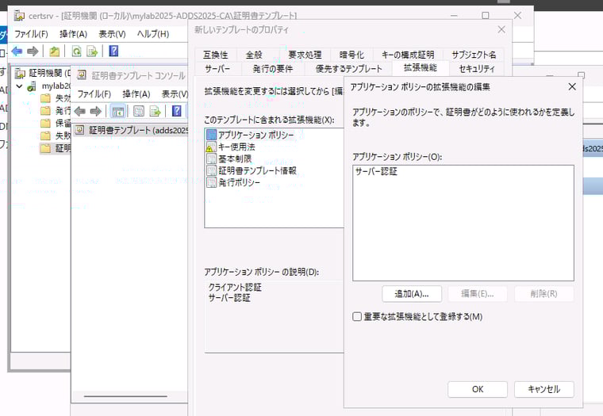Screen dimensions: 603x416
Task: Select 失敗 folder in certsrv tree
Action: click(x=56, y=135)
